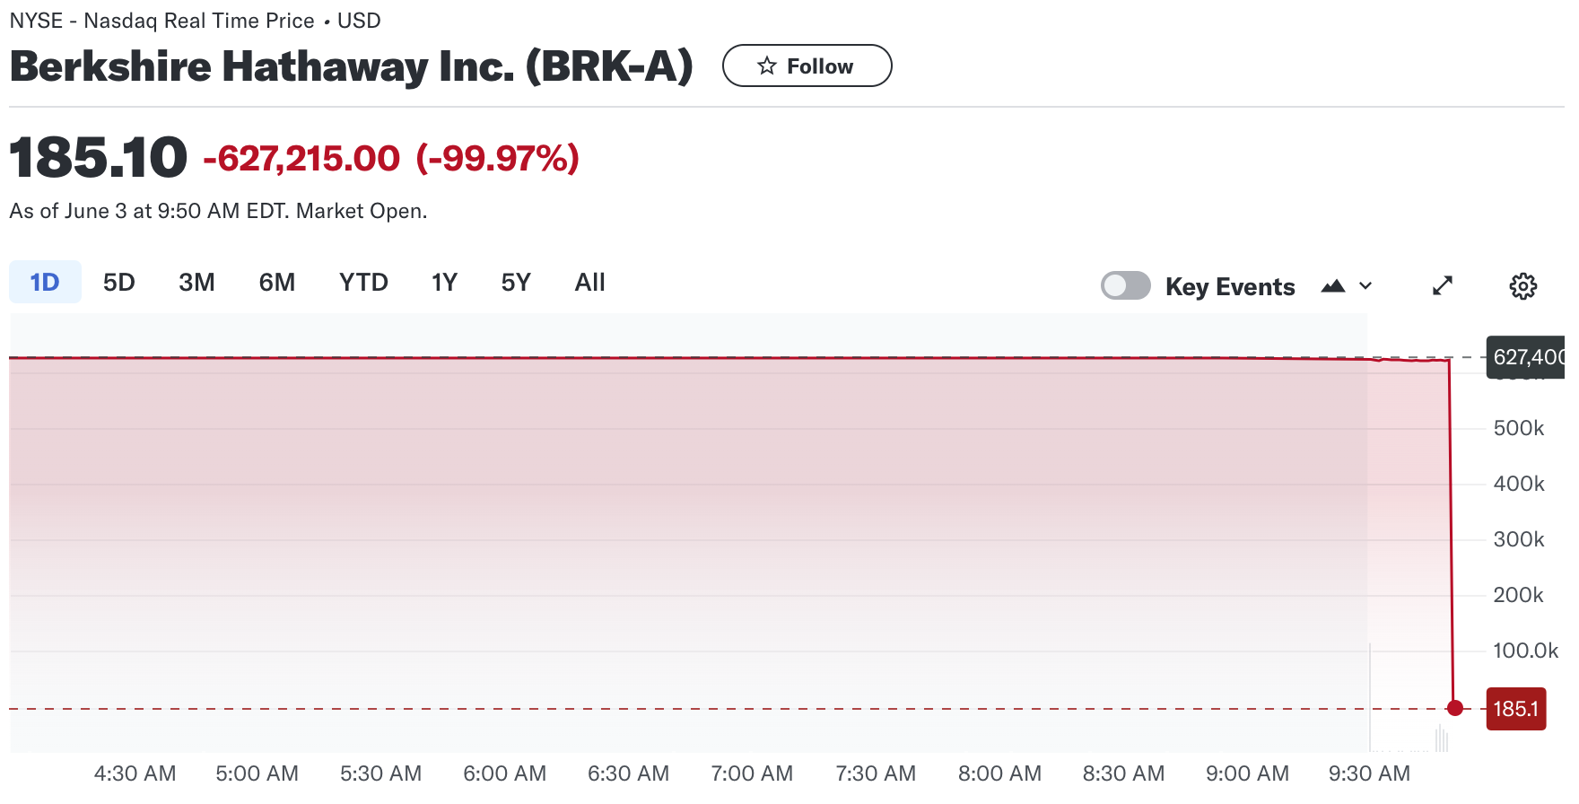Choose the 6M chart range

click(x=277, y=282)
